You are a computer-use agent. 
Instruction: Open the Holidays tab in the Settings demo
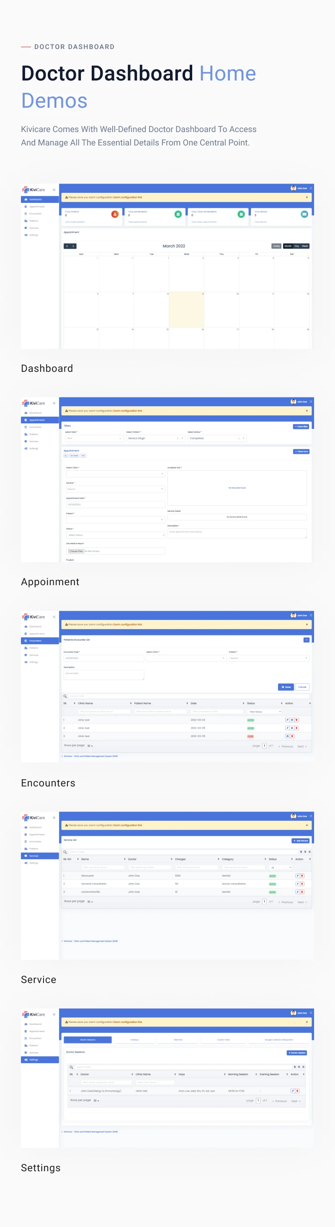(x=135, y=1040)
